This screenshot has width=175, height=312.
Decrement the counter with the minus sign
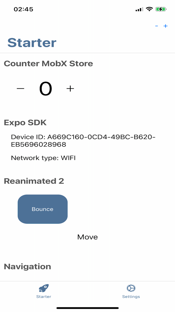coord(20,88)
